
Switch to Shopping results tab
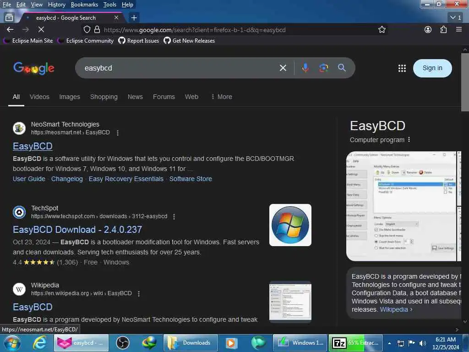tap(104, 97)
